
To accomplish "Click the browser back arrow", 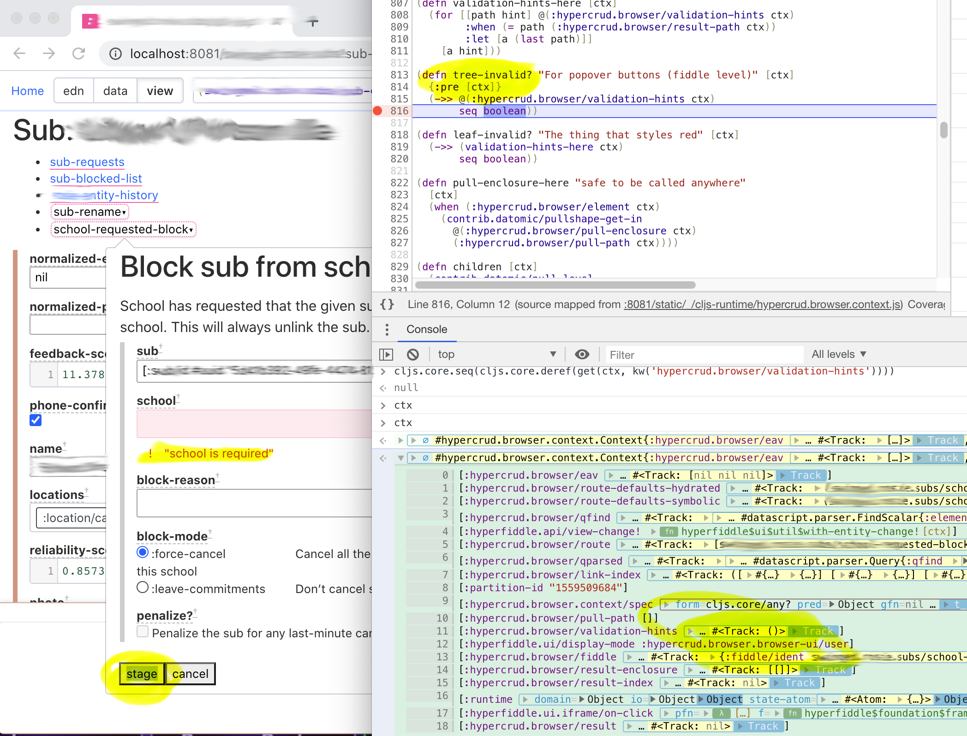I will click(19, 54).
